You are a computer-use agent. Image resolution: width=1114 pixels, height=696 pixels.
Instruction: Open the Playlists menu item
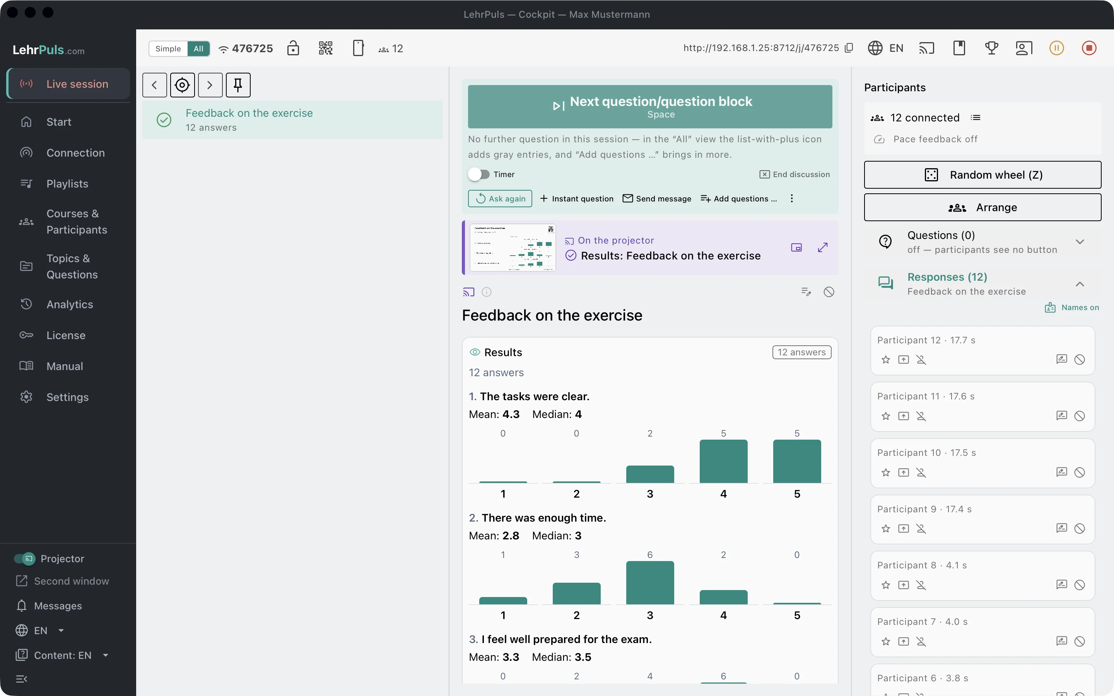[68, 184]
